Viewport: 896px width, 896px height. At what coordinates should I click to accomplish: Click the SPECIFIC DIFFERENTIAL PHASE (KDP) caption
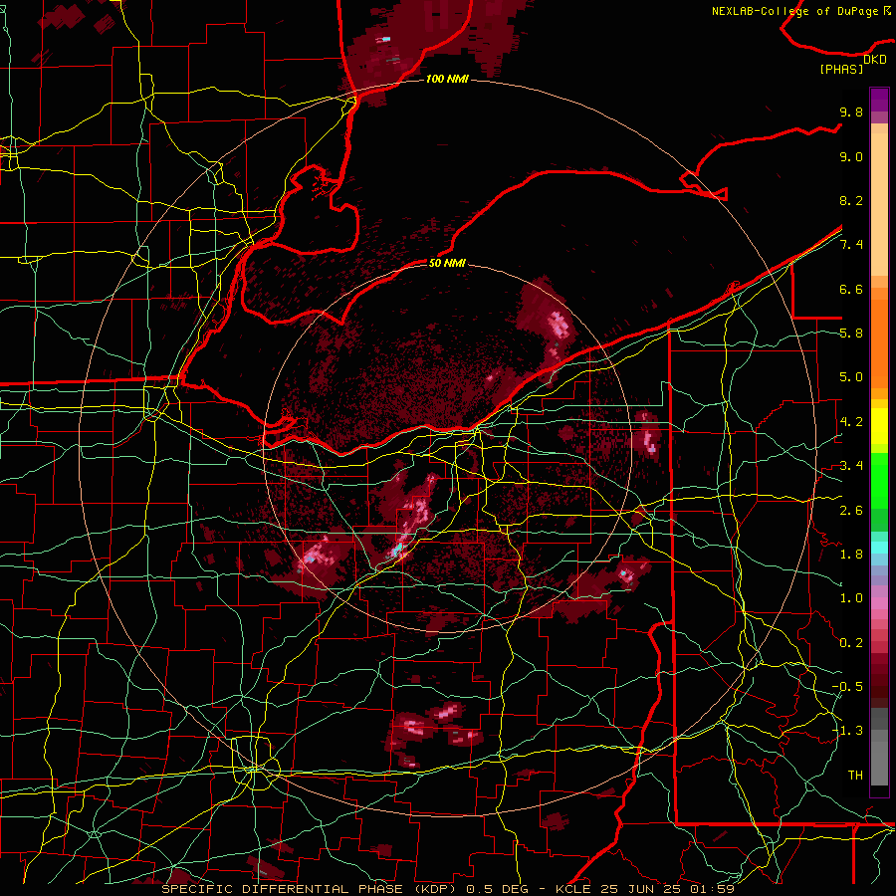point(312,889)
